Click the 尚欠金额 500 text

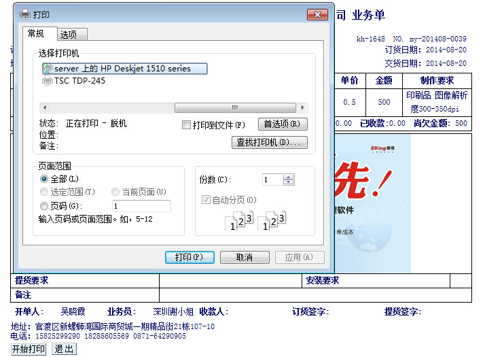coord(440,123)
